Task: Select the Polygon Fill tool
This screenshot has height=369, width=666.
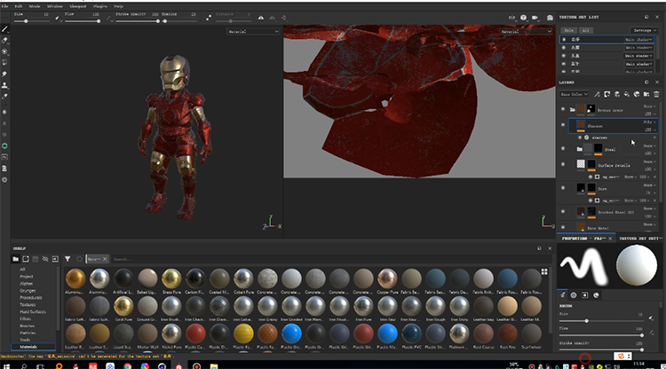Action: pyautogui.click(x=5, y=63)
